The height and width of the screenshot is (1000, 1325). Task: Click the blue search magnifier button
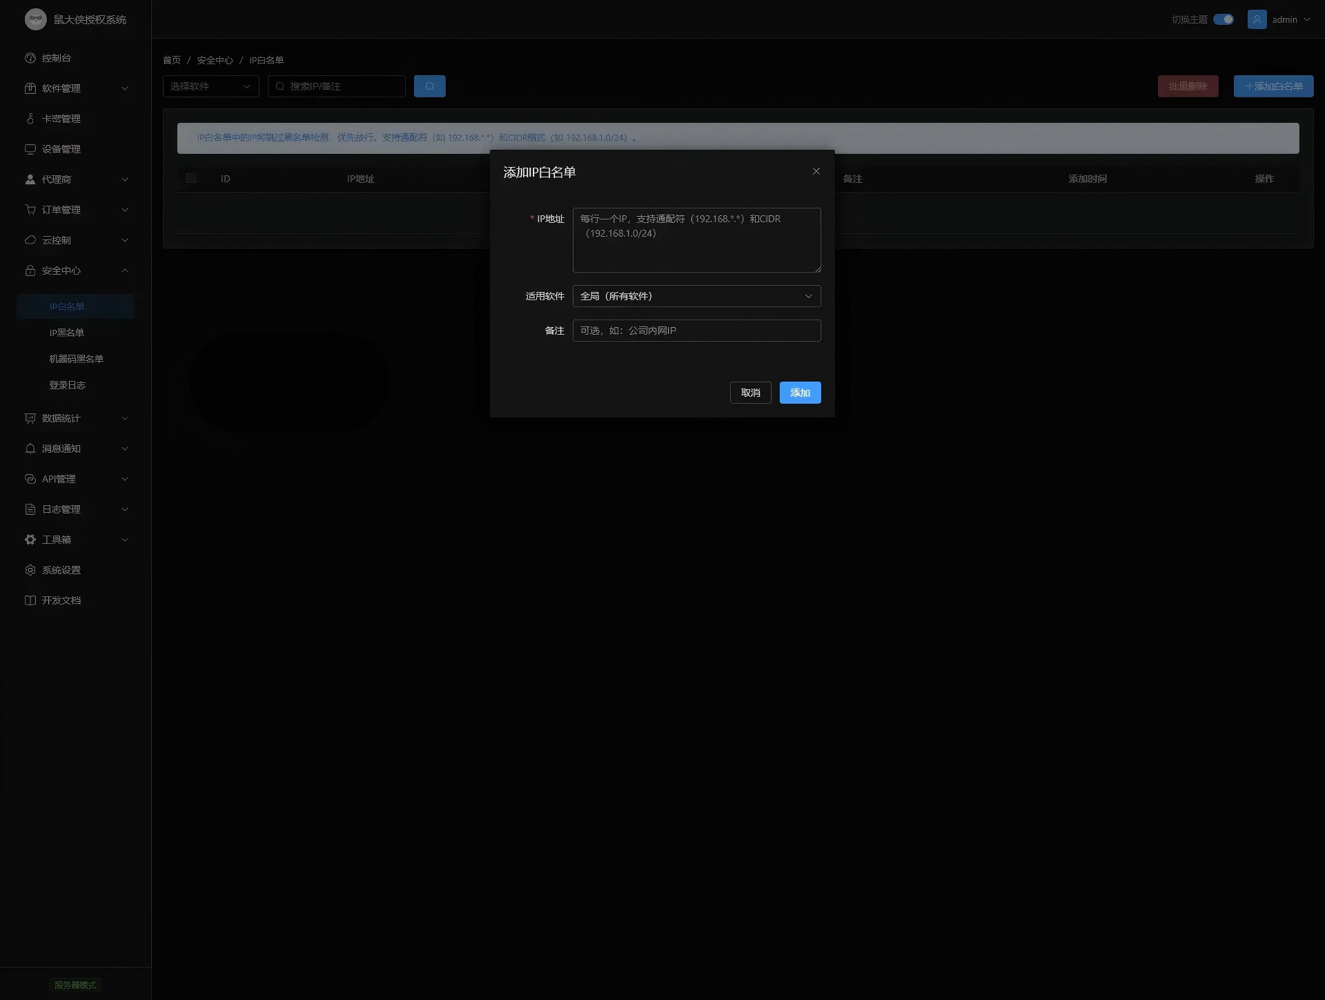[x=429, y=86]
